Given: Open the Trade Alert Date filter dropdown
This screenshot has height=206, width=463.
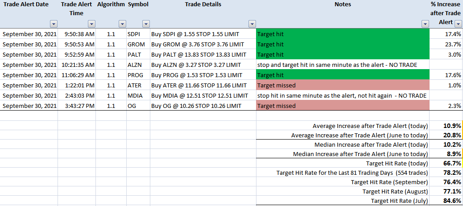Looking at the screenshot, I should coord(54,24).
